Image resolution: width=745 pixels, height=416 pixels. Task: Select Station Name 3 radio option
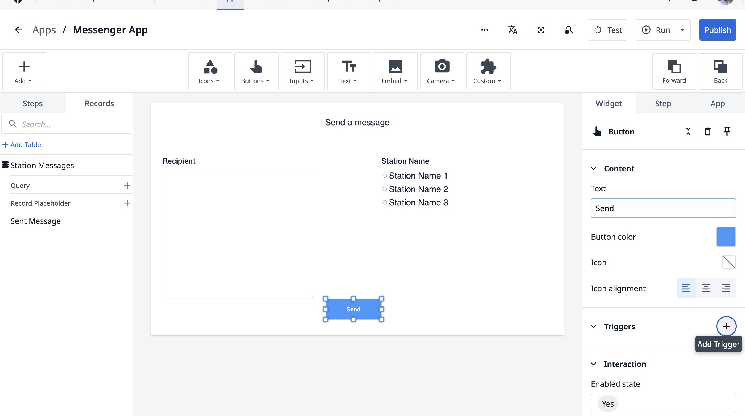(384, 202)
